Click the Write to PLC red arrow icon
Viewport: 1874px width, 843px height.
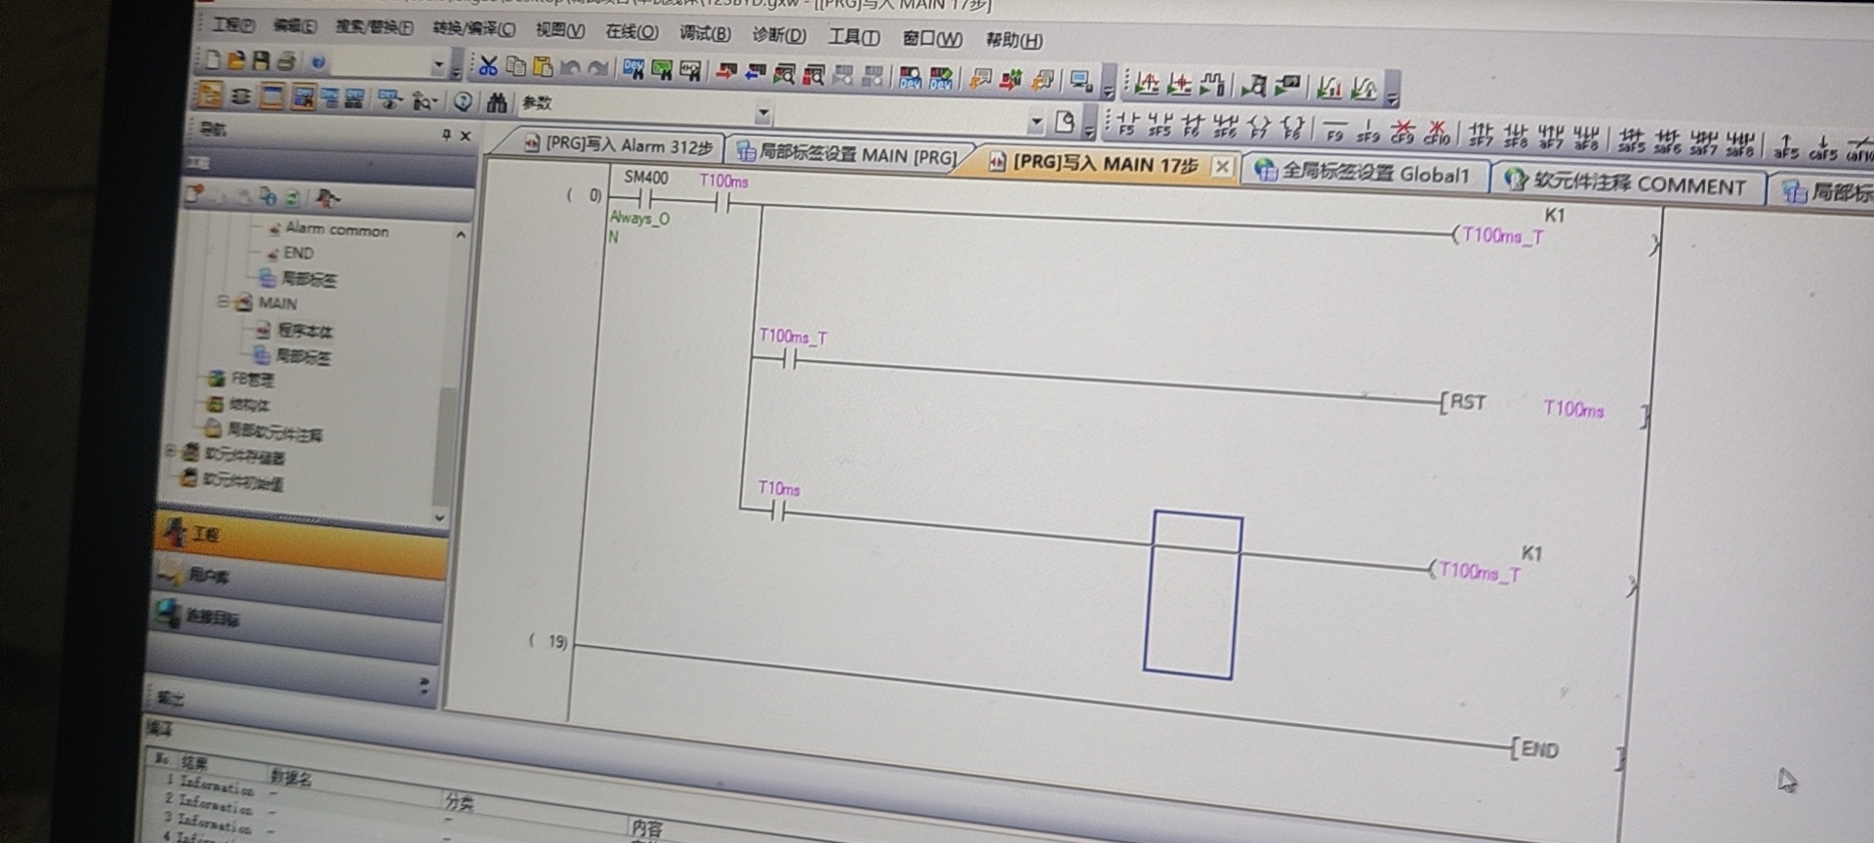726,71
